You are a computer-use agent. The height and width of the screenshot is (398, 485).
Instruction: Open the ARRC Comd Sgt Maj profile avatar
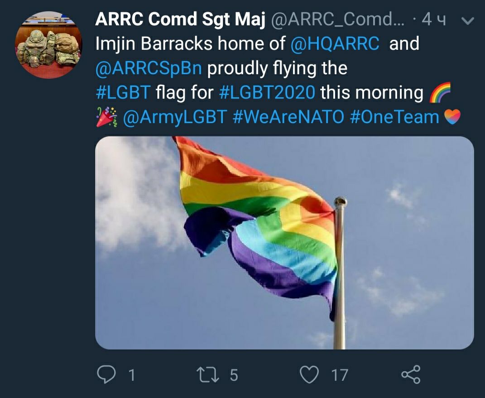coord(48,45)
